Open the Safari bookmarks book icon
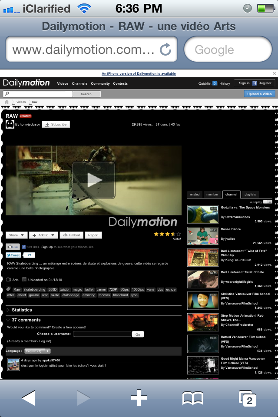The width and height of the screenshot is (278, 417). (x=192, y=397)
